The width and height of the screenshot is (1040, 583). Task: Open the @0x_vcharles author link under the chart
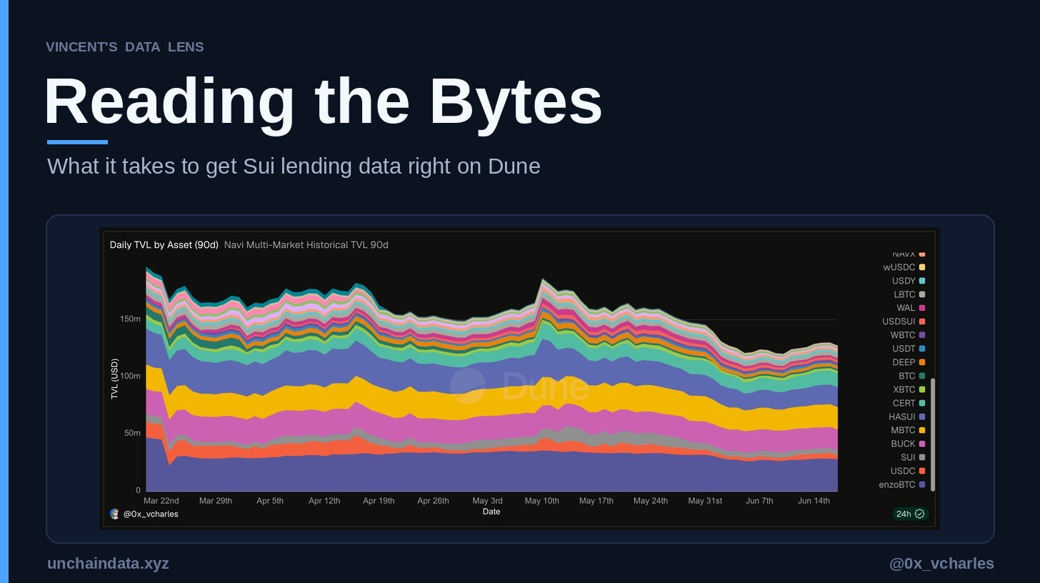click(x=151, y=514)
